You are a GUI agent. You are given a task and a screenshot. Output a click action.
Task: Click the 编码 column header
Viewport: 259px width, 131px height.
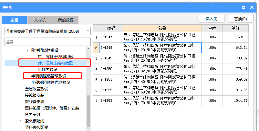pos(111,28)
